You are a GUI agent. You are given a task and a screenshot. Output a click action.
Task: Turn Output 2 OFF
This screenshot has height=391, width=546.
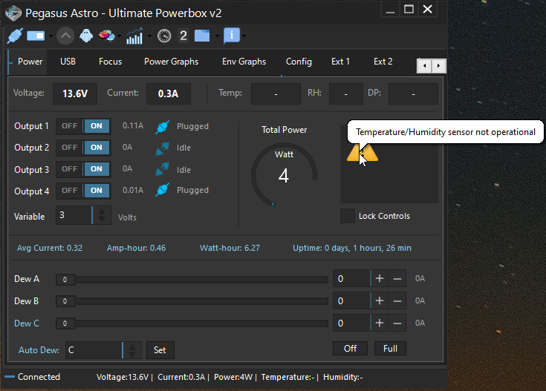70,148
